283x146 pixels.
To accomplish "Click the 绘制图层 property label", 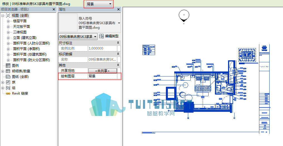I will (68, 76).
